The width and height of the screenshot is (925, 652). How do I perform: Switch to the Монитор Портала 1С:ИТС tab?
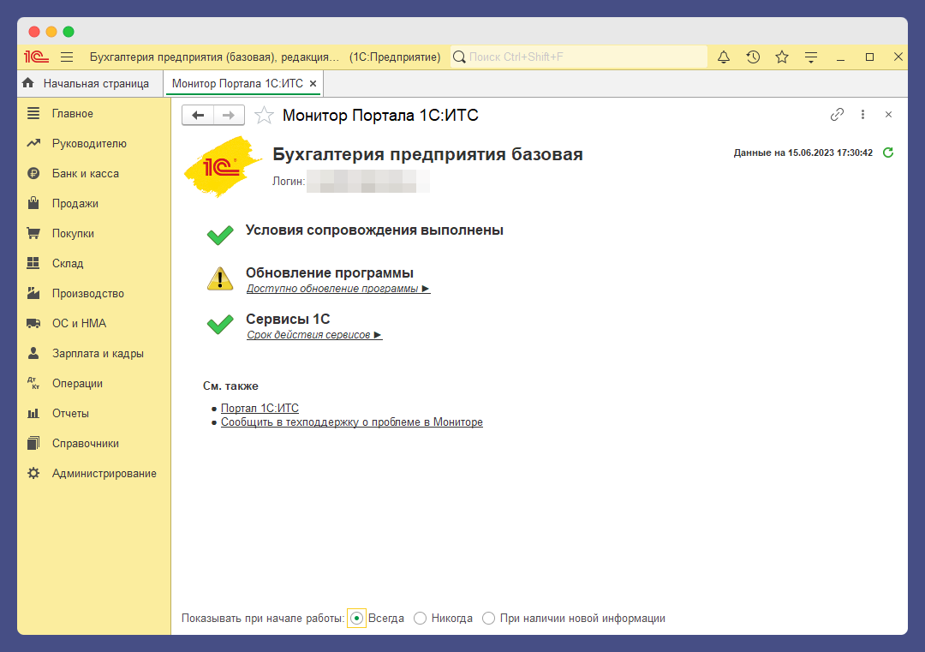237,84
